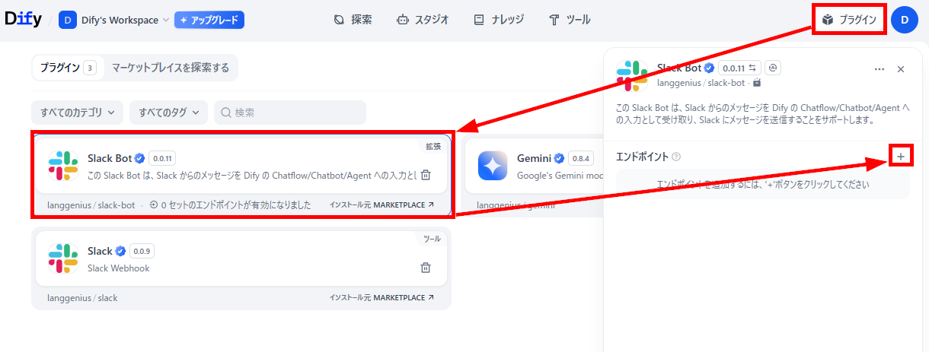Click the auto-update icon beside version badge

[773, 68]
